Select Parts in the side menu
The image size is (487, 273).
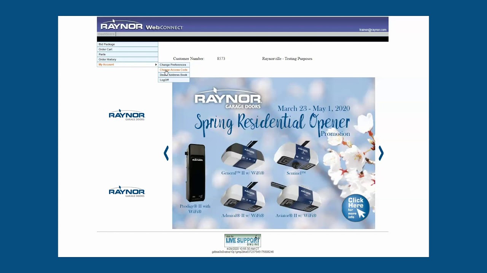(127, 54)
